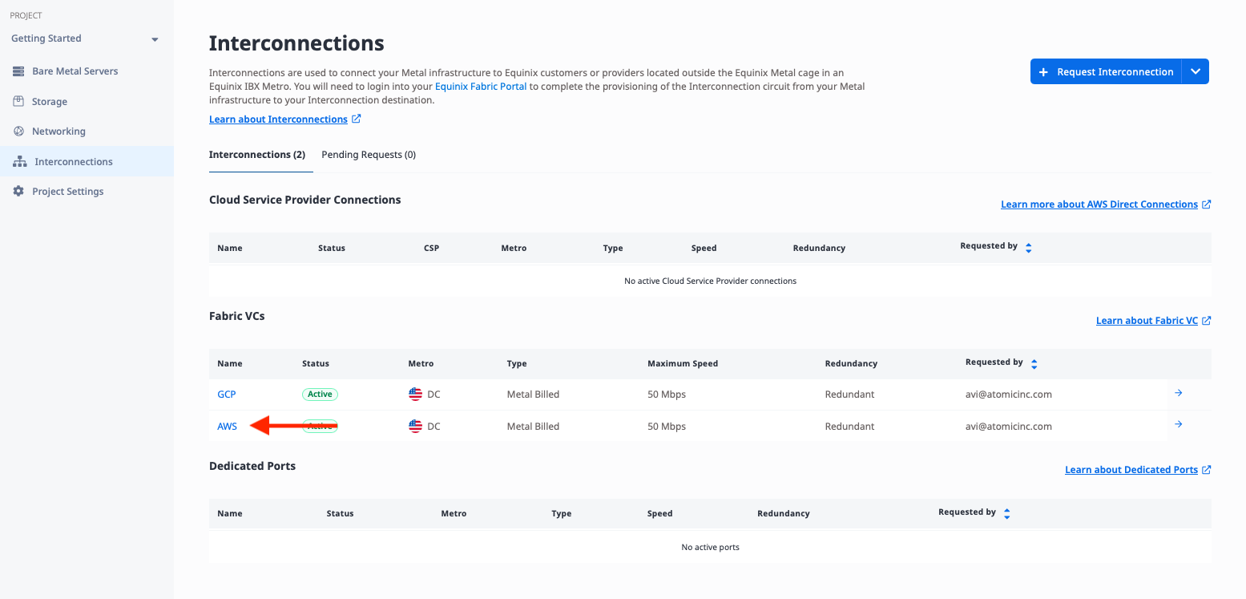The image size is (1246, 599).
Task: Click Metal Billed in GCP row
Action: (x=533, y=395)
